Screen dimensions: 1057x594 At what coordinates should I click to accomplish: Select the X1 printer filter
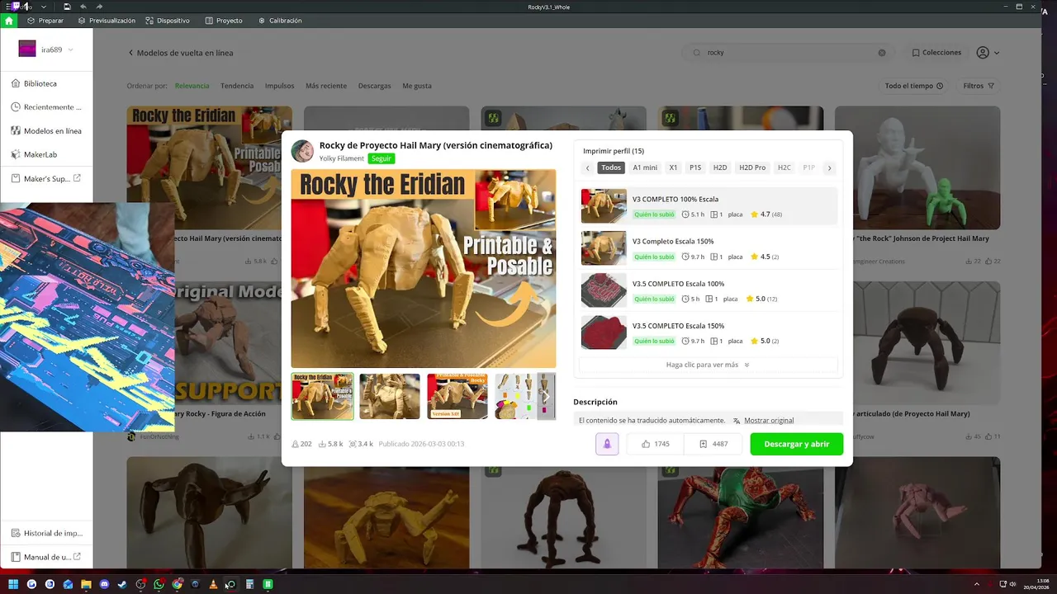[673, 167]
